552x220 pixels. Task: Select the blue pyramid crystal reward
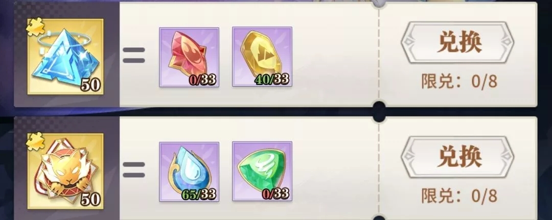[65, 57]
